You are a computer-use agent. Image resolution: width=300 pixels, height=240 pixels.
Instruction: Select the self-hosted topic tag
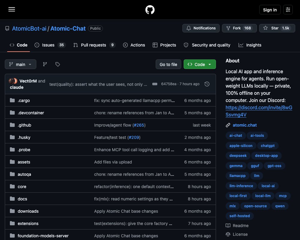(x=239, y=216)
